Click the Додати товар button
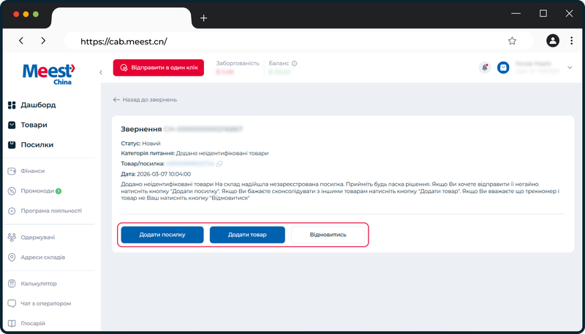The width and height of the screenshot is (585, 334). 247,235
